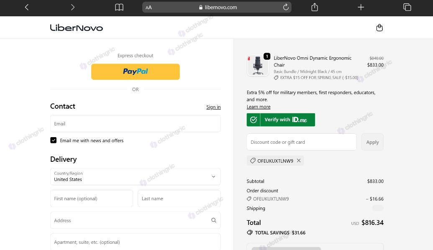Tap the AA reader text size button
This screenshot has width=433, height=250.
coord(149,8)
